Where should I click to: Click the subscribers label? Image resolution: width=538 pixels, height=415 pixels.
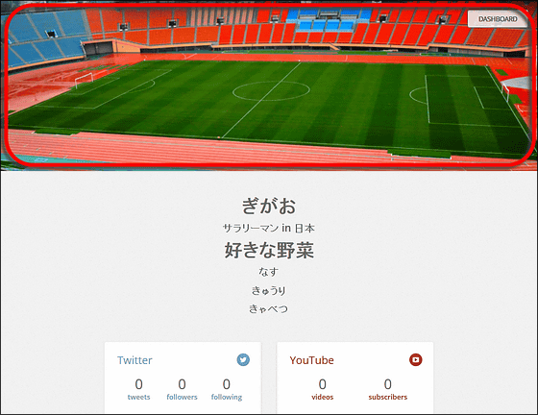(x=388, y=397)
